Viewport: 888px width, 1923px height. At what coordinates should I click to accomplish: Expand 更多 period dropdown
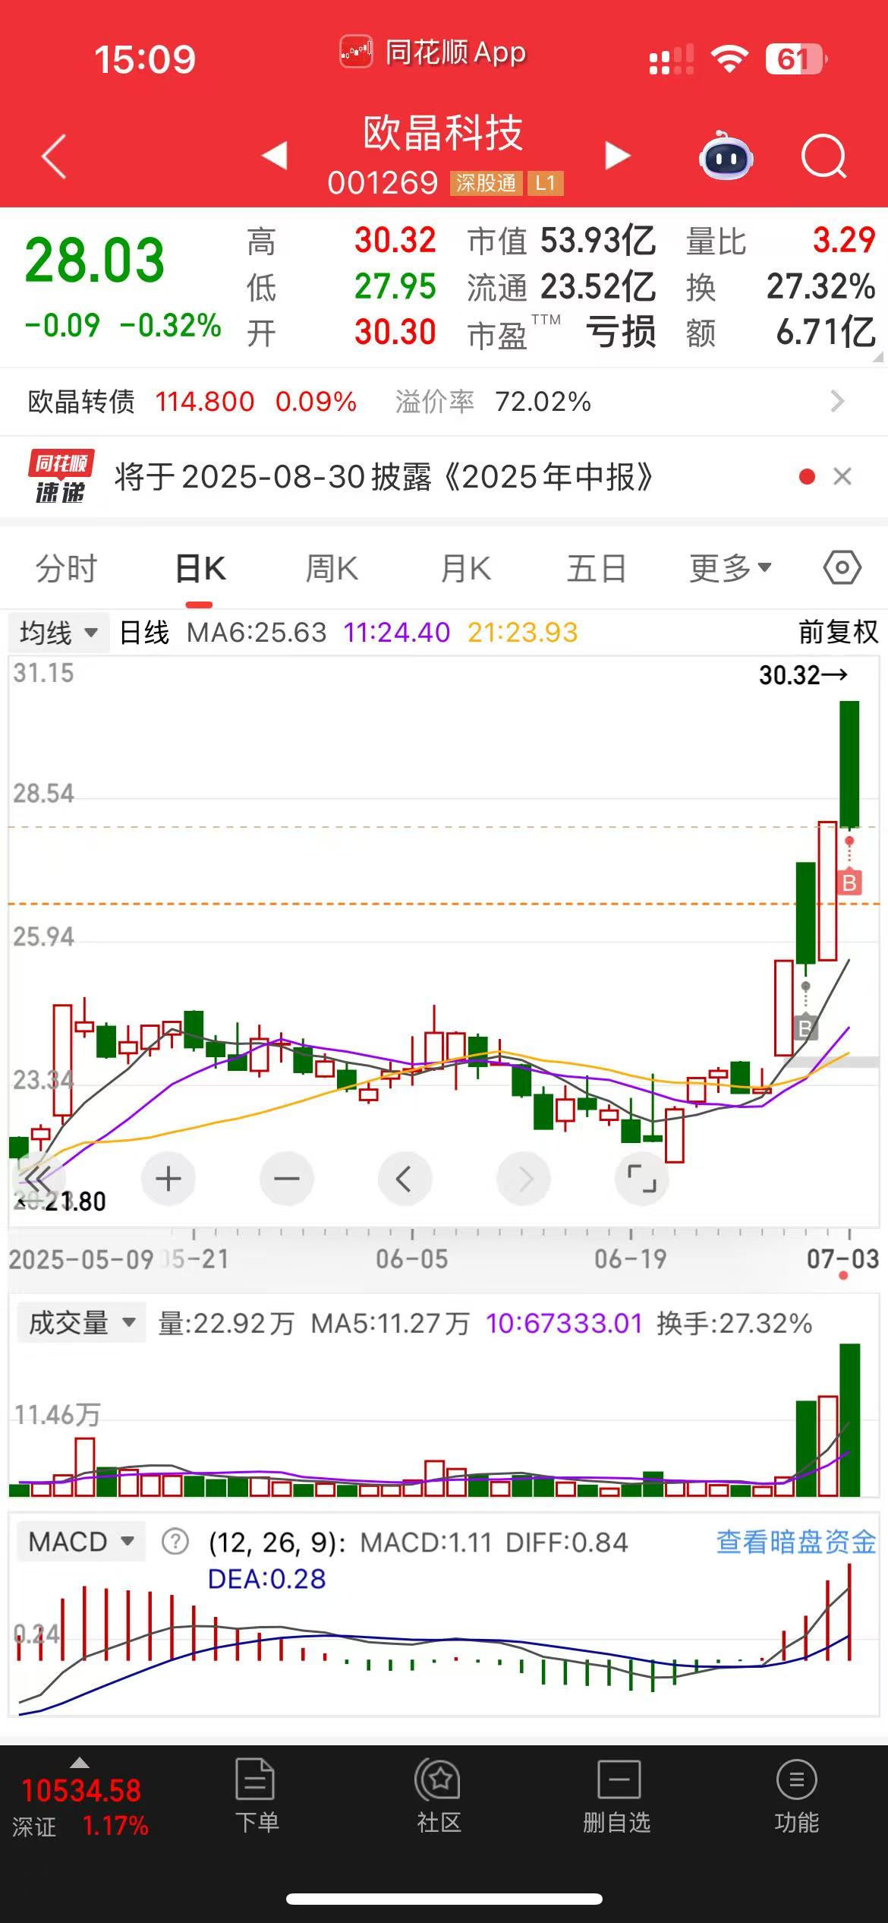click(x=730, y=568)
